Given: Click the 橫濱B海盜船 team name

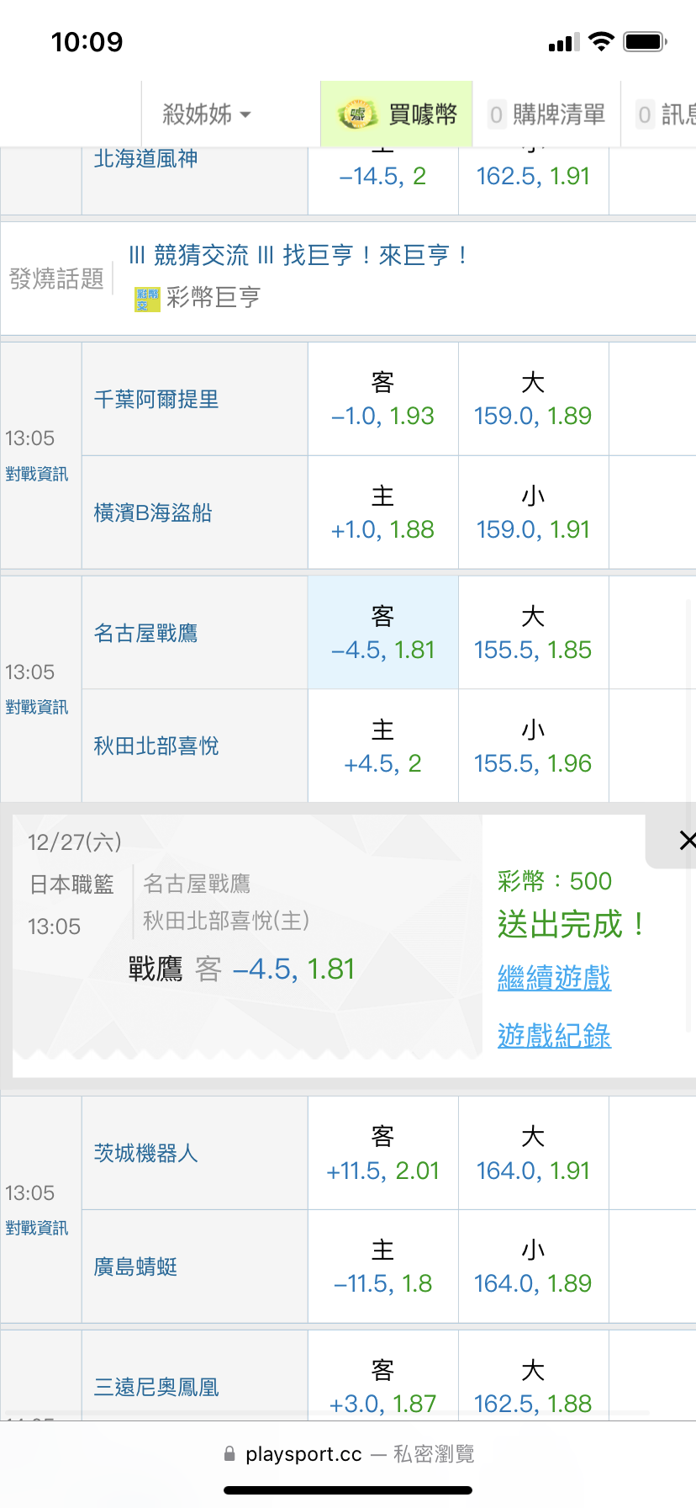Looking at the screenshot, I should (153, 512).
